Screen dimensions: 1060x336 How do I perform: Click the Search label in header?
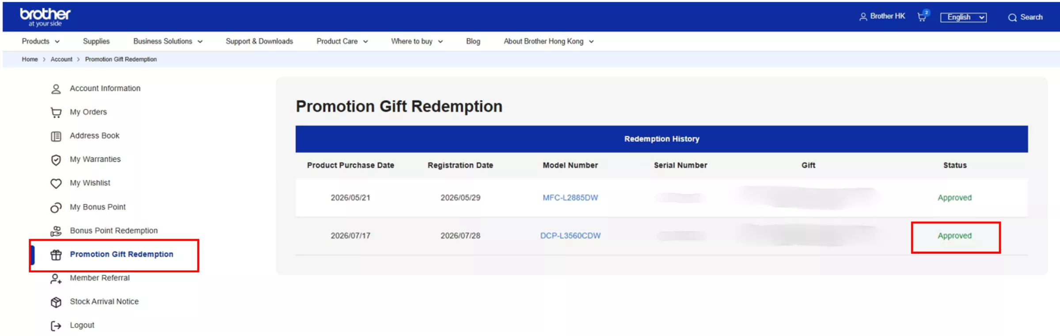click(x=1031, y=17)
